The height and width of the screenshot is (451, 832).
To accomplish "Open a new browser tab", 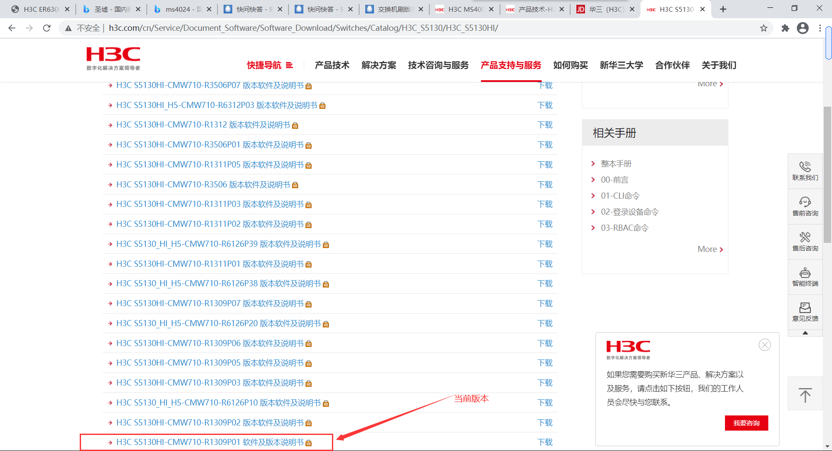I will point(723,9).
